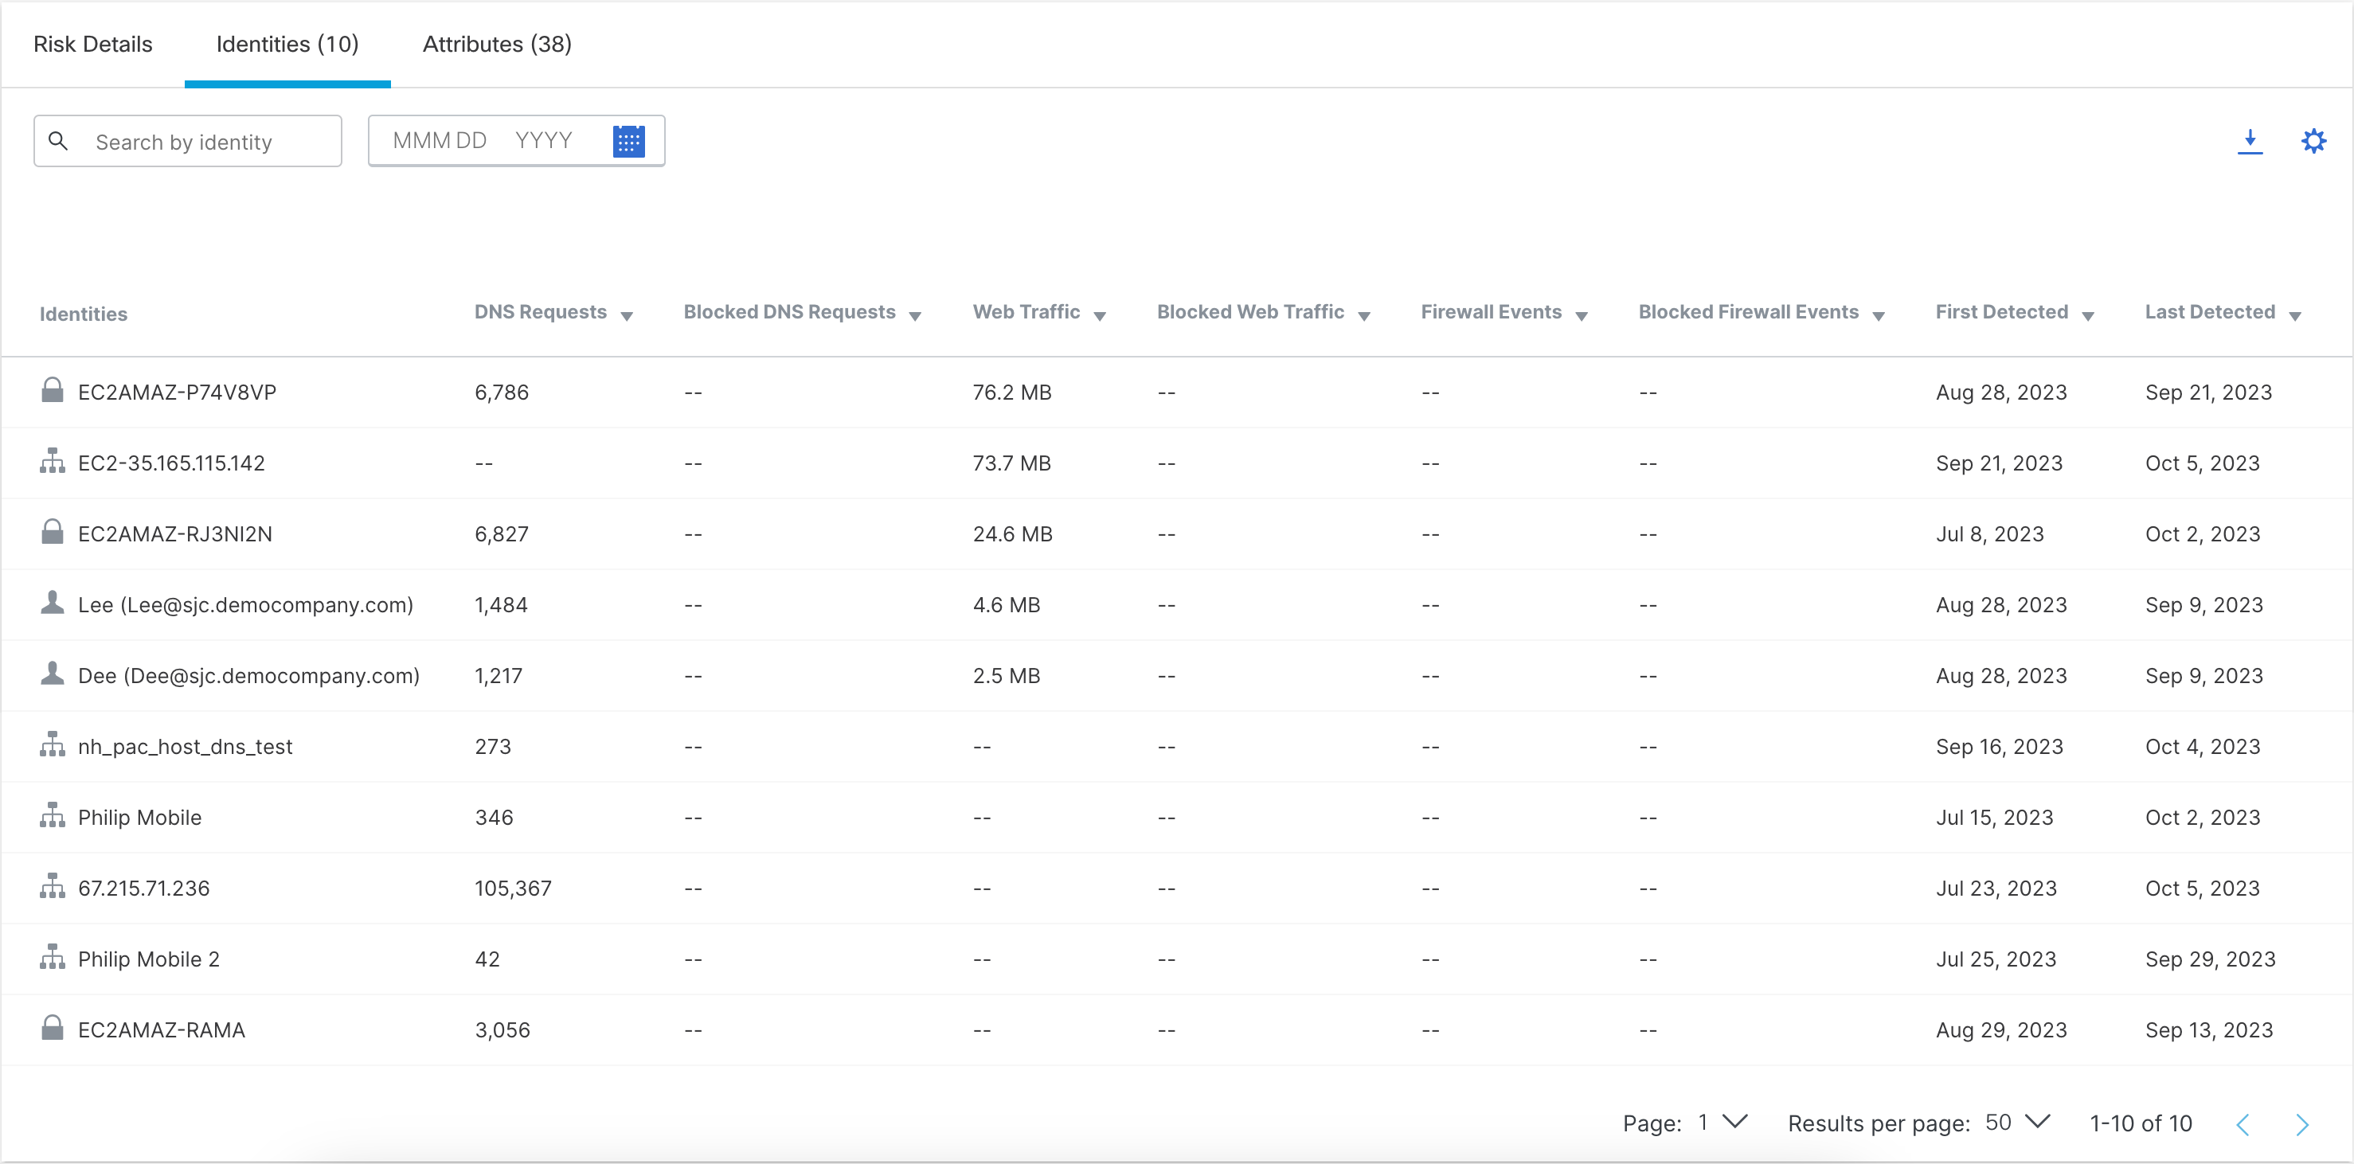Switch to the Attributes (38) tab

[497, 44]
